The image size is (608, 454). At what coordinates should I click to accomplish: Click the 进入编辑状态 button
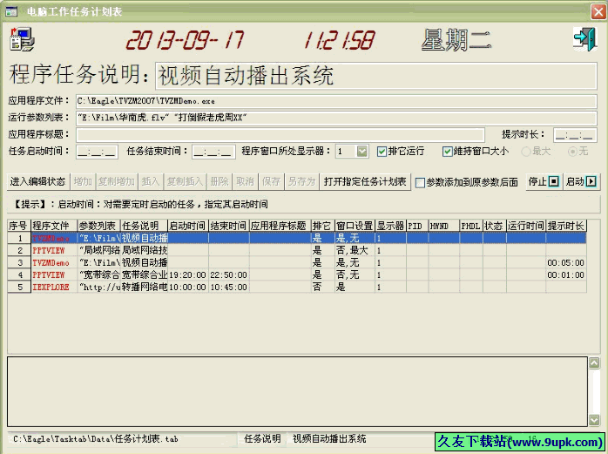point(38,181)
